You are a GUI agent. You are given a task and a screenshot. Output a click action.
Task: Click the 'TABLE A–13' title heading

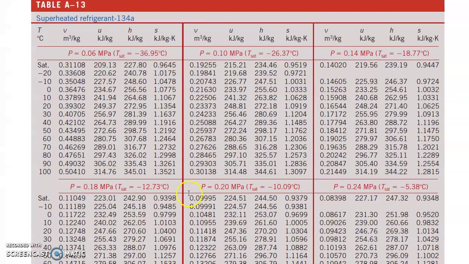point(61,5)
